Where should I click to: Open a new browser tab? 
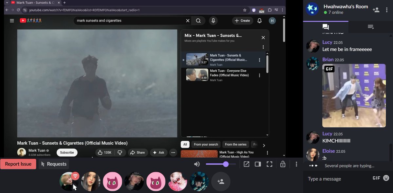[x=65, y=3]
